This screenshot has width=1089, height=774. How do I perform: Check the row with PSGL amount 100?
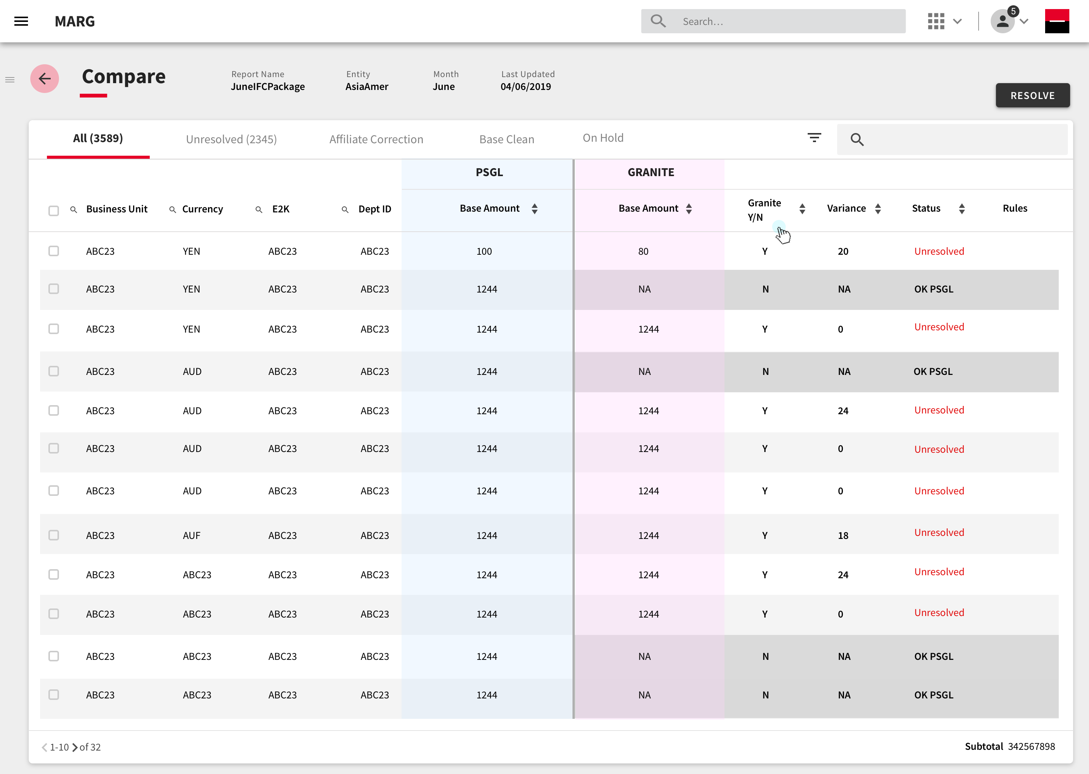coord(53,251)
